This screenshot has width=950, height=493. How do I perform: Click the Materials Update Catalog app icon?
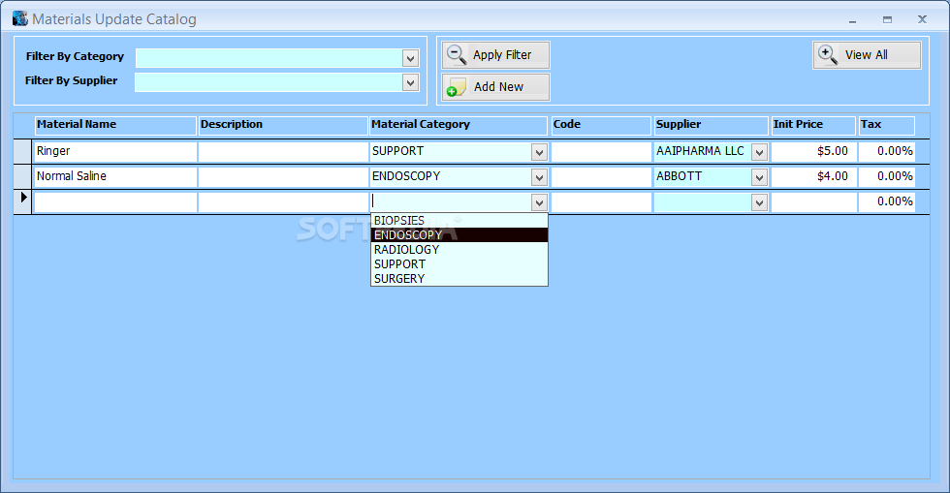pos(20,18)
